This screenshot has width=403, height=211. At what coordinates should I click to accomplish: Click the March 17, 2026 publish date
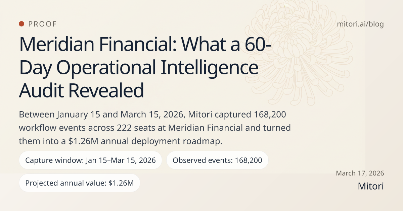(360, 173)
